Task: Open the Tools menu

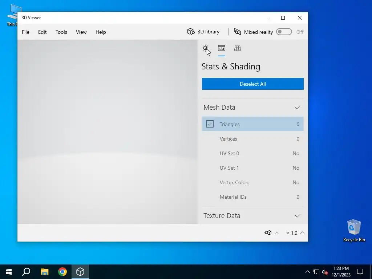Action: tap(61, 32)
